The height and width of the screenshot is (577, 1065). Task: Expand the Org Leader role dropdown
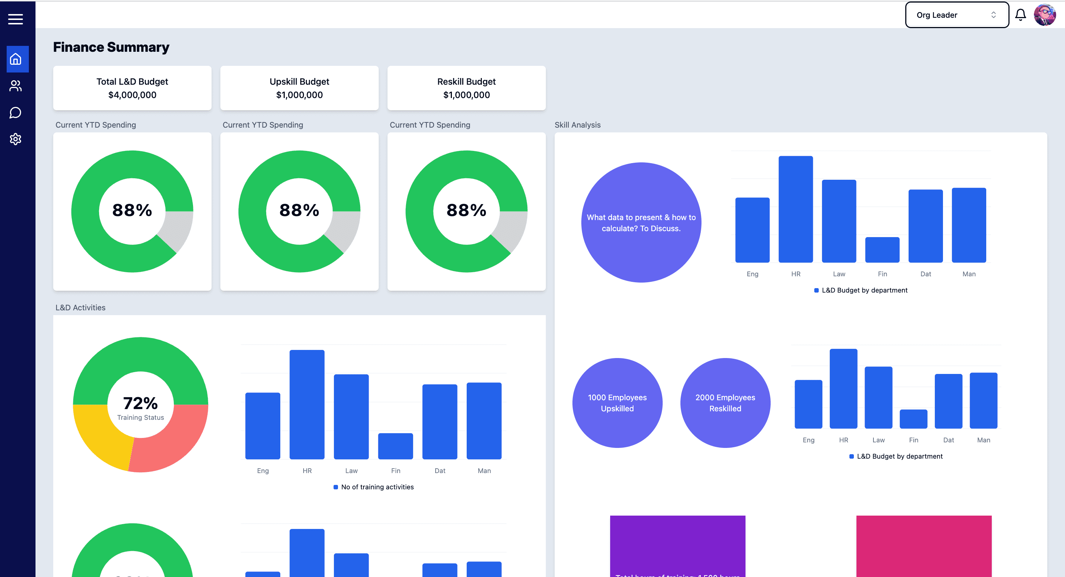coord(957,15)
